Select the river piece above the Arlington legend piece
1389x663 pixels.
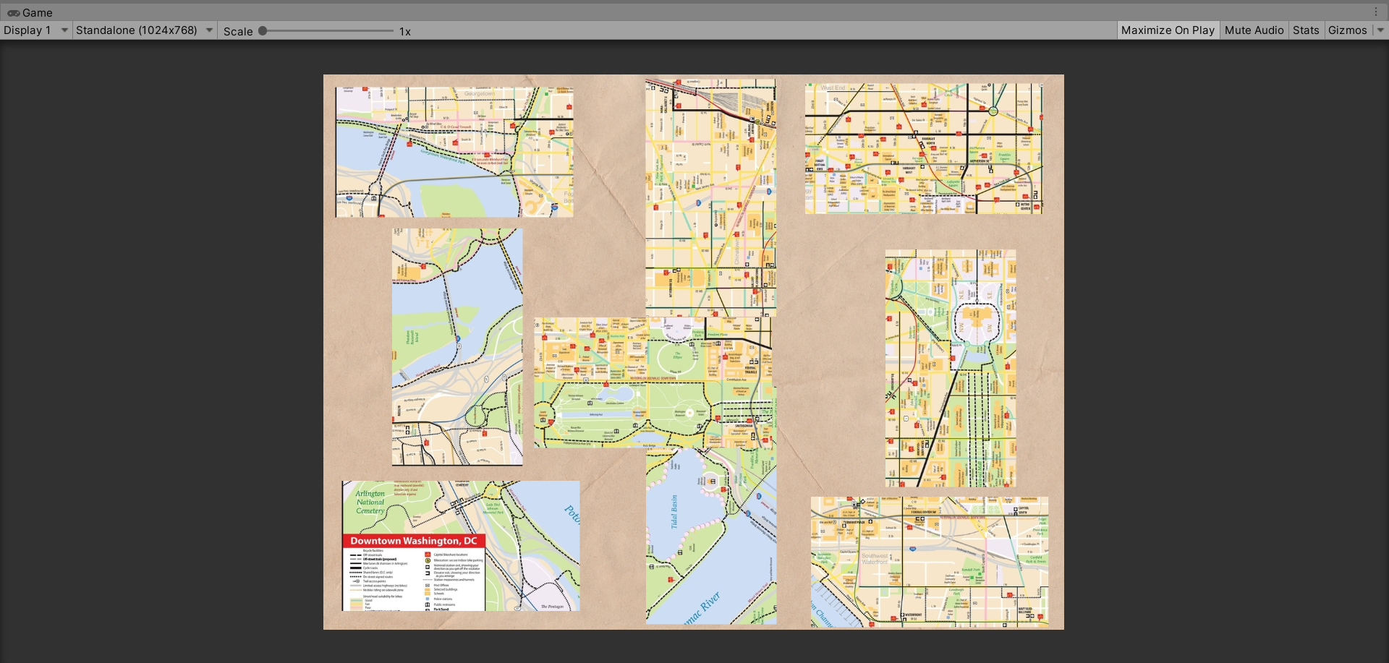point(457,347)
